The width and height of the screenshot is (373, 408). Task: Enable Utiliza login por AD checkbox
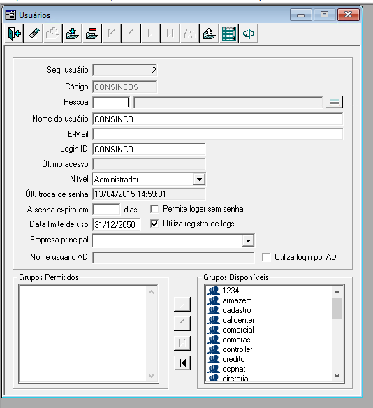pyautogui.click(x=266, y=257)
